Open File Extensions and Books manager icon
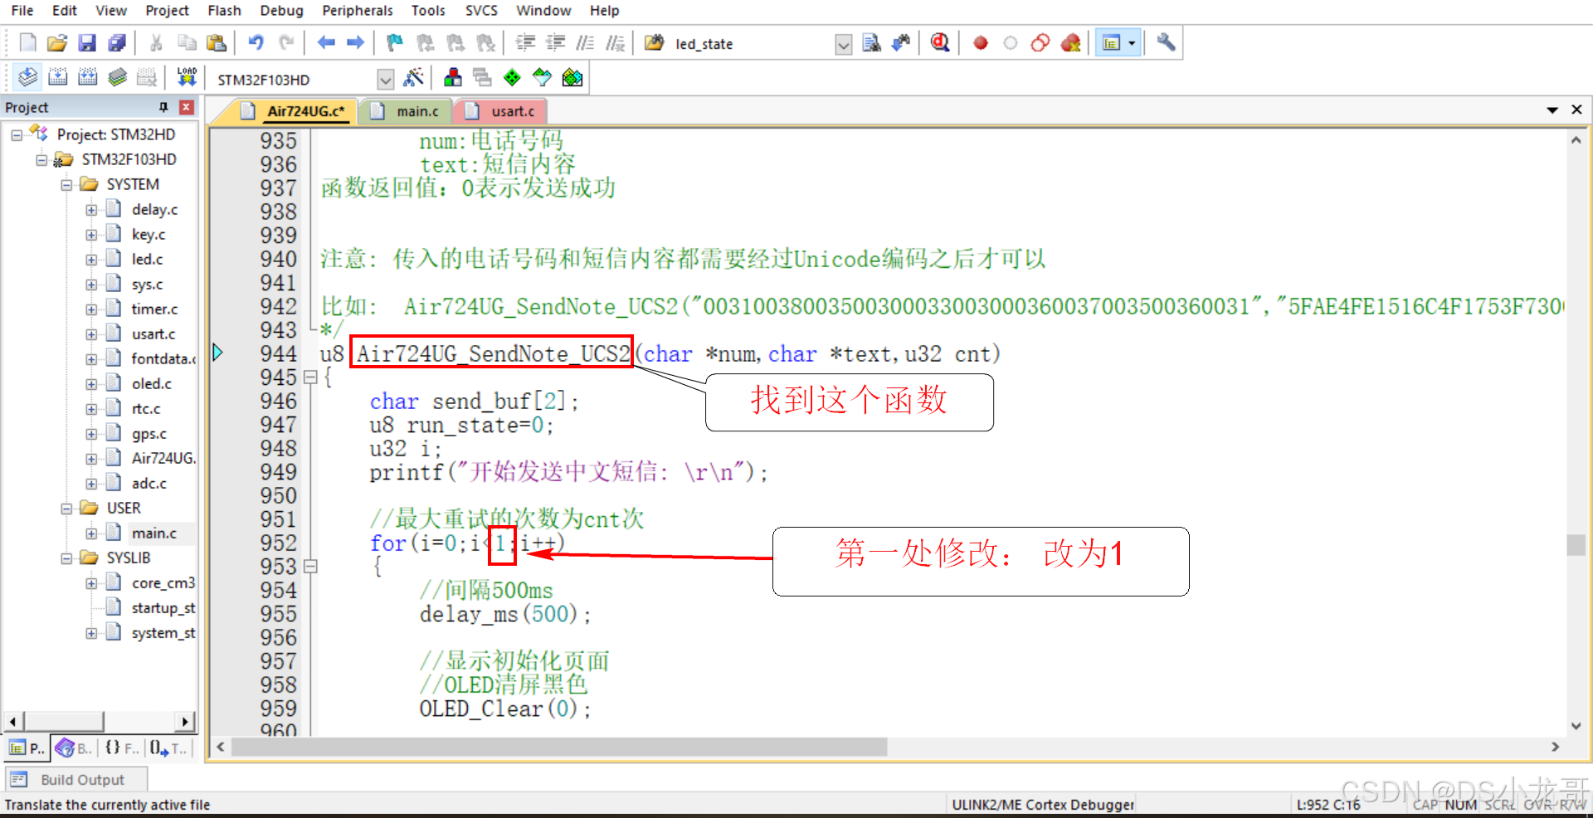The height and width of the screenshot is (818, 1593). (x=453, y=78)
